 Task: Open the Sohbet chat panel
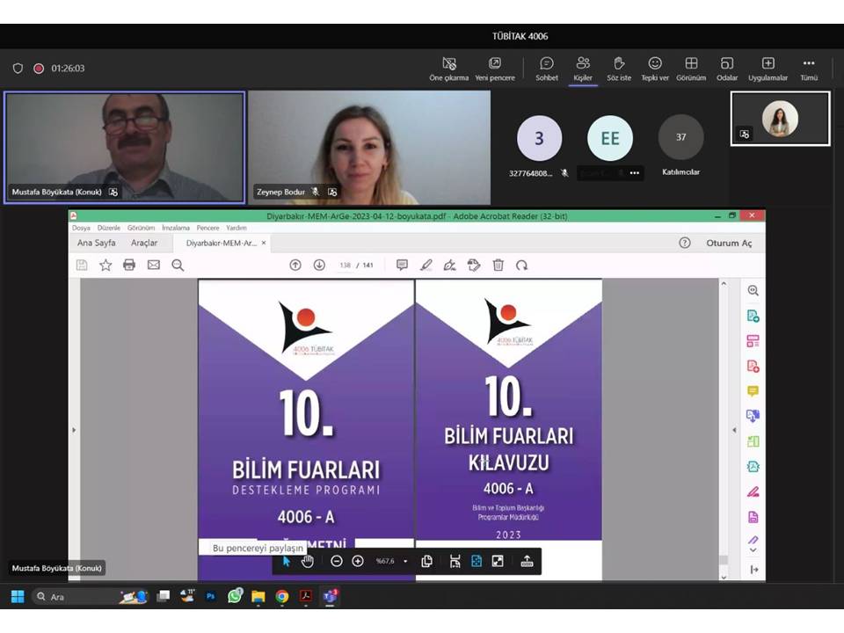(x=547, y=69)
